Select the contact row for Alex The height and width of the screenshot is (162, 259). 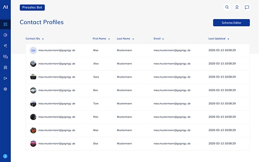point(138,64)
